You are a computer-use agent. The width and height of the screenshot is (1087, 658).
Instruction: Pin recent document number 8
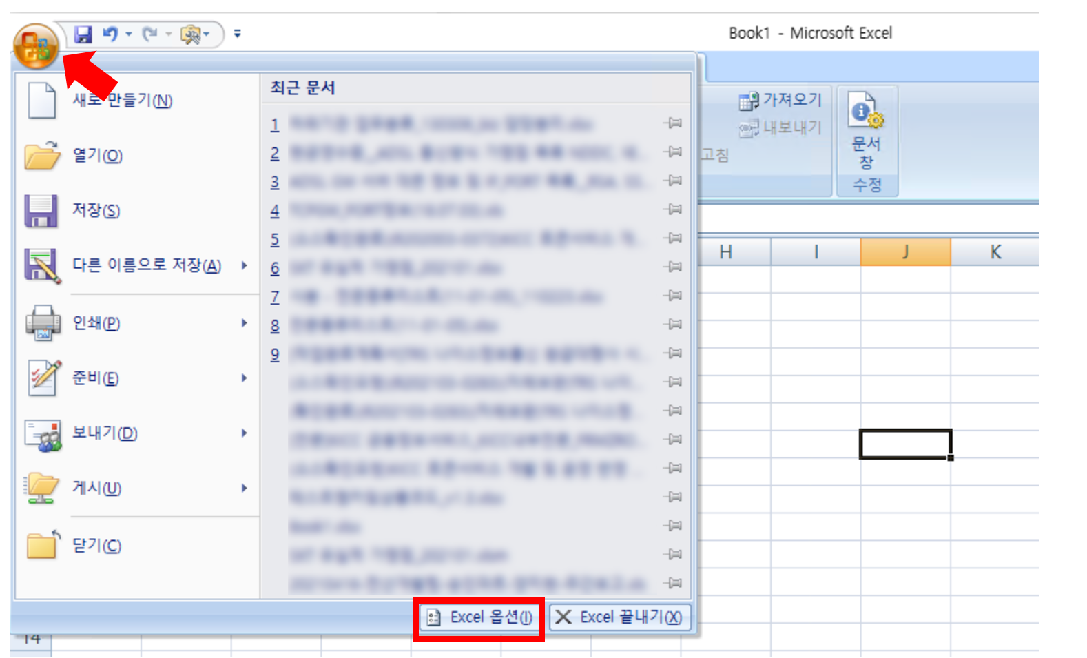[673, 325]
